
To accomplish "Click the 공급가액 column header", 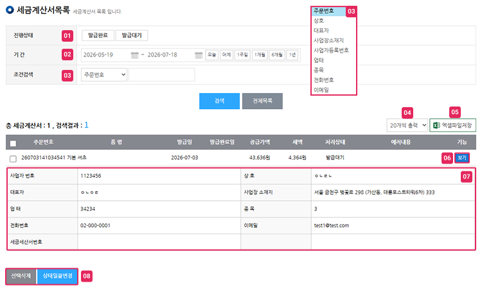I will (x=260, y=142).
